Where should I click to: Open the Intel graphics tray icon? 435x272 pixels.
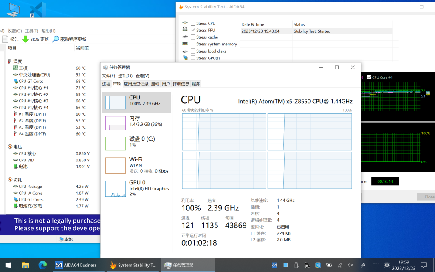click(x=318, y=265)
